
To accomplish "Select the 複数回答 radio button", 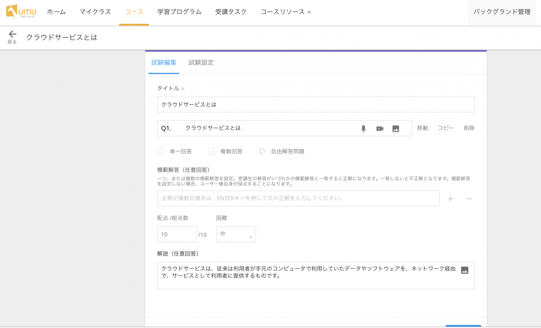I will coord(211,151).
